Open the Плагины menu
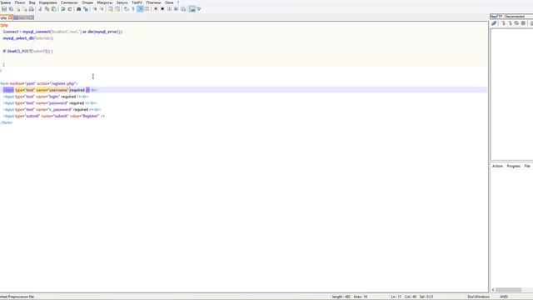 [x=153, y=2]
